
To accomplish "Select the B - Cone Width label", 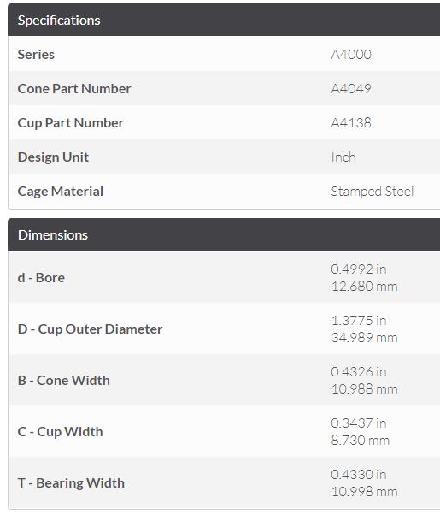I will 64,381.
